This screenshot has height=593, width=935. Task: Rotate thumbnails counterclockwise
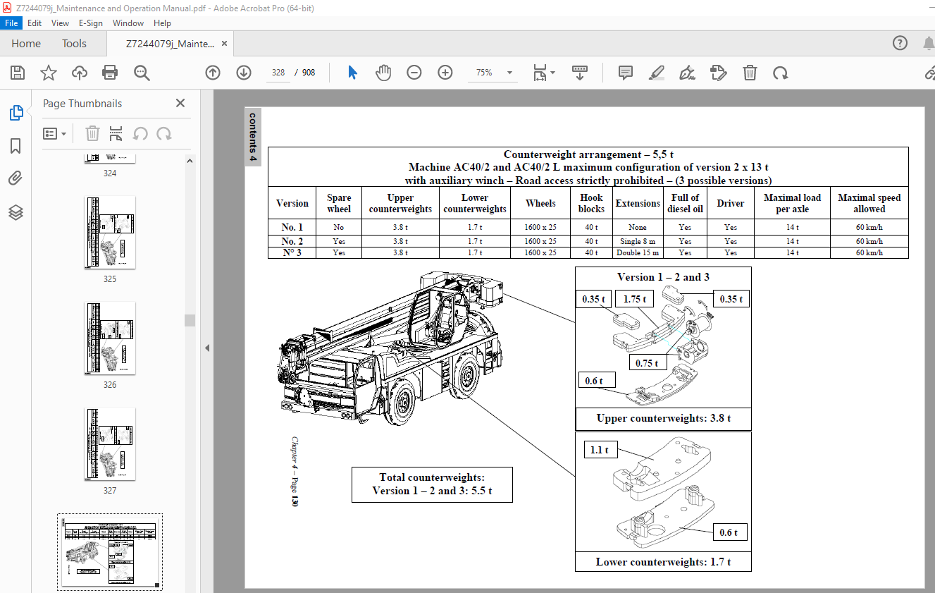point(140,133)
